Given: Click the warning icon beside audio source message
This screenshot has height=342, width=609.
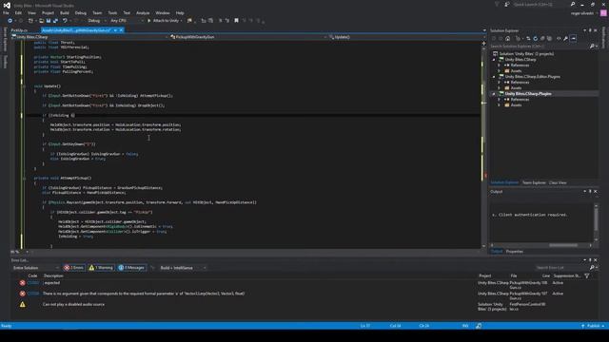Looking at the screenshot, I should tap(23, 305).
